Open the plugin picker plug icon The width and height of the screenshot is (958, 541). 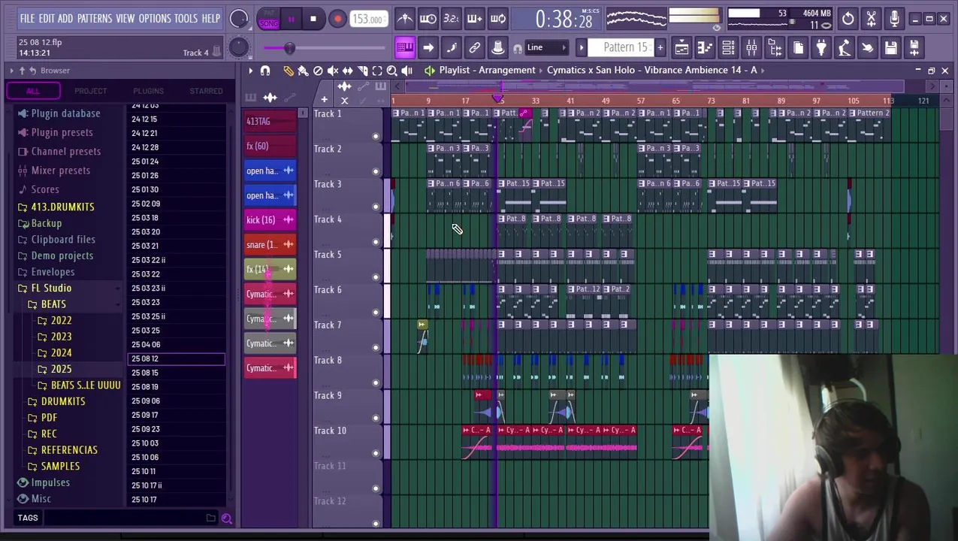click(821, 48)
